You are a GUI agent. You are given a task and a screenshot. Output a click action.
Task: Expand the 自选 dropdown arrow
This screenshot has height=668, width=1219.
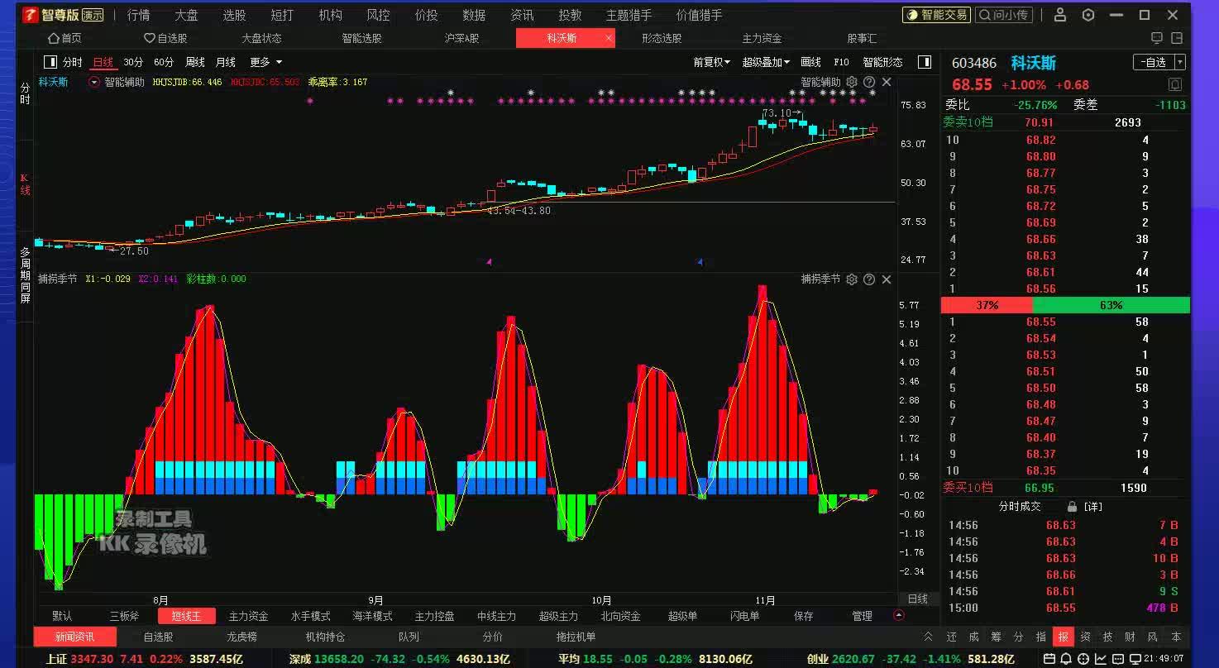tap(1180, 62)
